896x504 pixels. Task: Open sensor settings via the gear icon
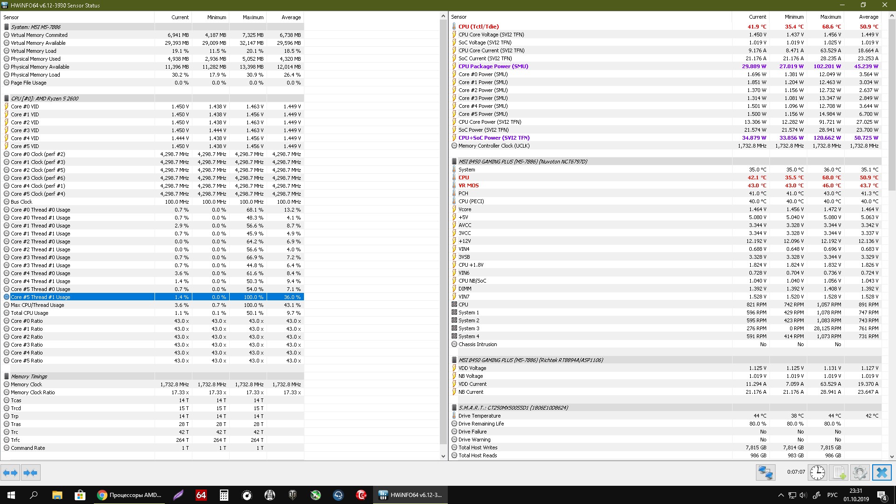pos(860,473)
